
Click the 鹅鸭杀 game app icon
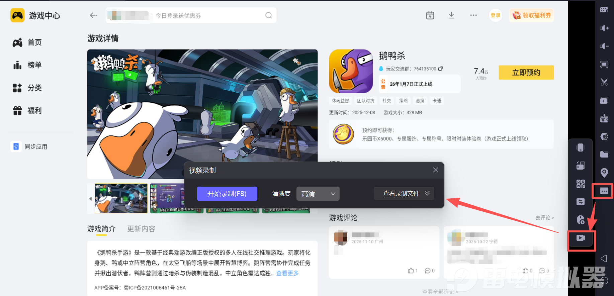pyautogui.click(x=351, y=71)
